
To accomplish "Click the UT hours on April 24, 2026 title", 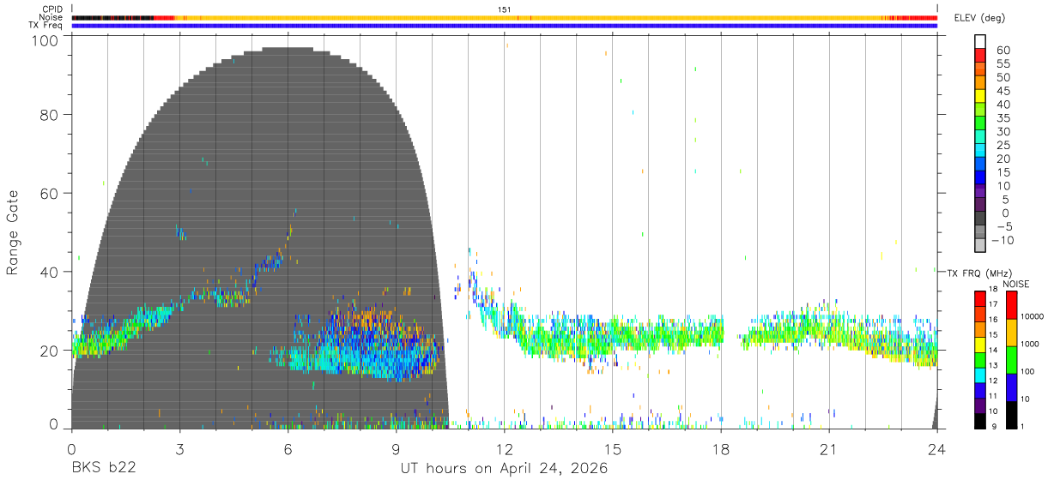I will 505,469.
